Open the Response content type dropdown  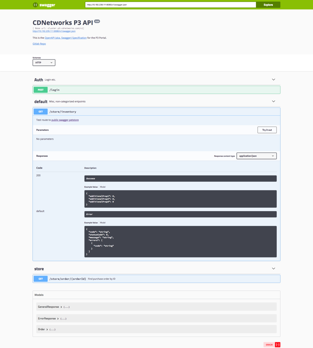tap(256, 156)
